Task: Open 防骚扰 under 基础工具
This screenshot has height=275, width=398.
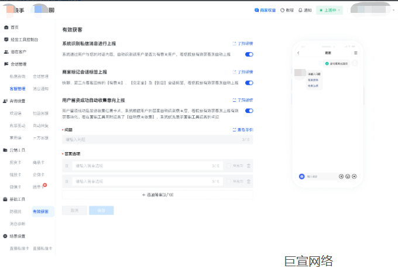Action: (x=15, y=211)
